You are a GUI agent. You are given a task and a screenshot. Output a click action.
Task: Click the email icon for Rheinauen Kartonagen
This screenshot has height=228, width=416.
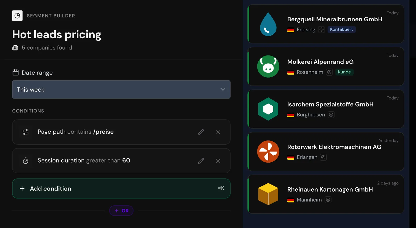click(x=328, y=200)
